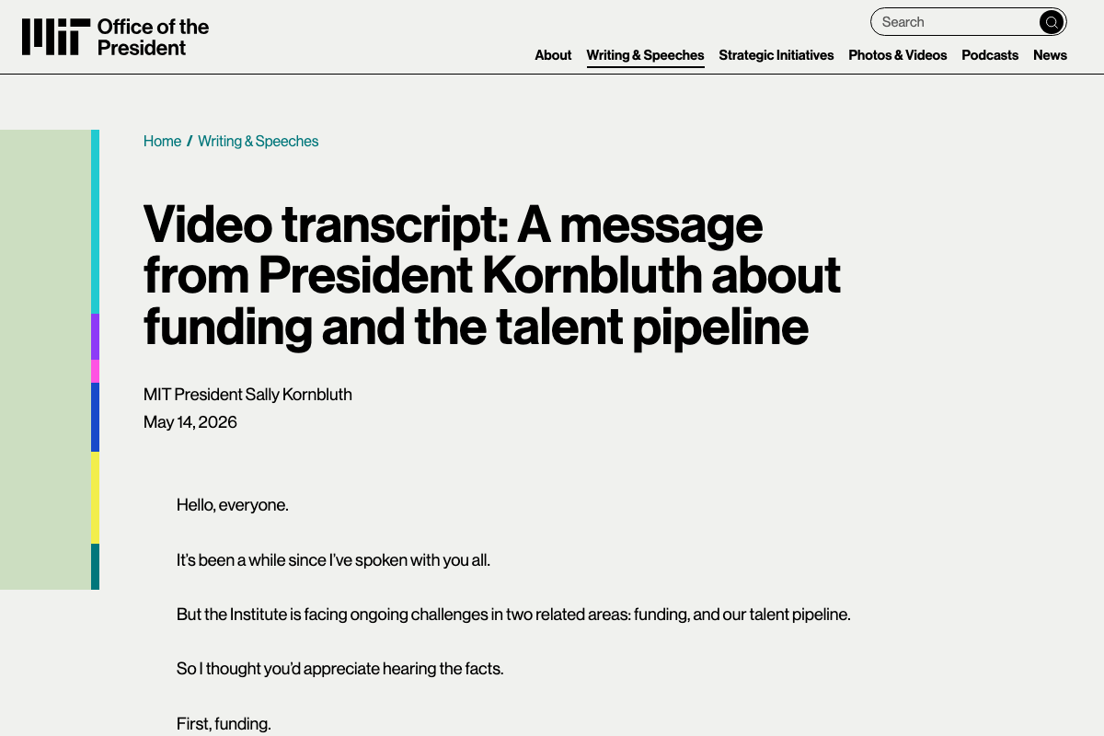
Task: Click the blue color bar segment
Action: coord(95,417)
